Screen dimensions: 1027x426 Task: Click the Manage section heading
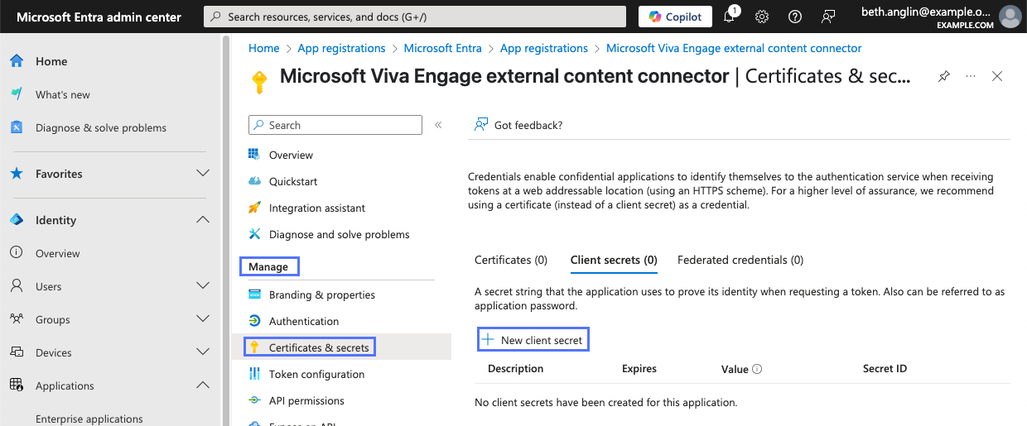coord(268,266)
